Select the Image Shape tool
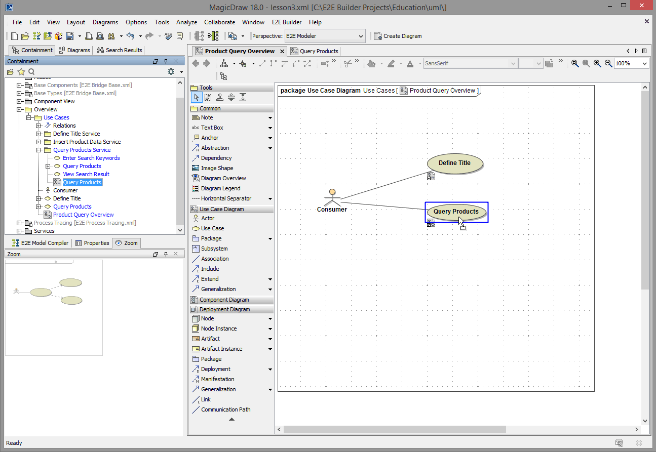The width and height of the screenshot is (656, 452). (x=217, y=168)
